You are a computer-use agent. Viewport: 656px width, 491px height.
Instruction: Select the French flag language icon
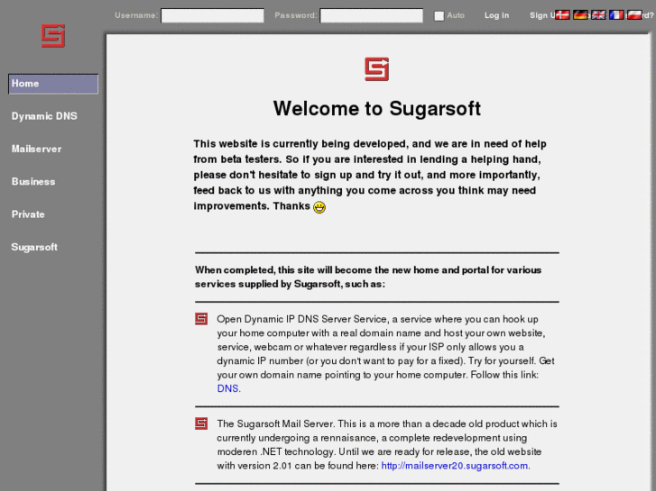(616, 15)
